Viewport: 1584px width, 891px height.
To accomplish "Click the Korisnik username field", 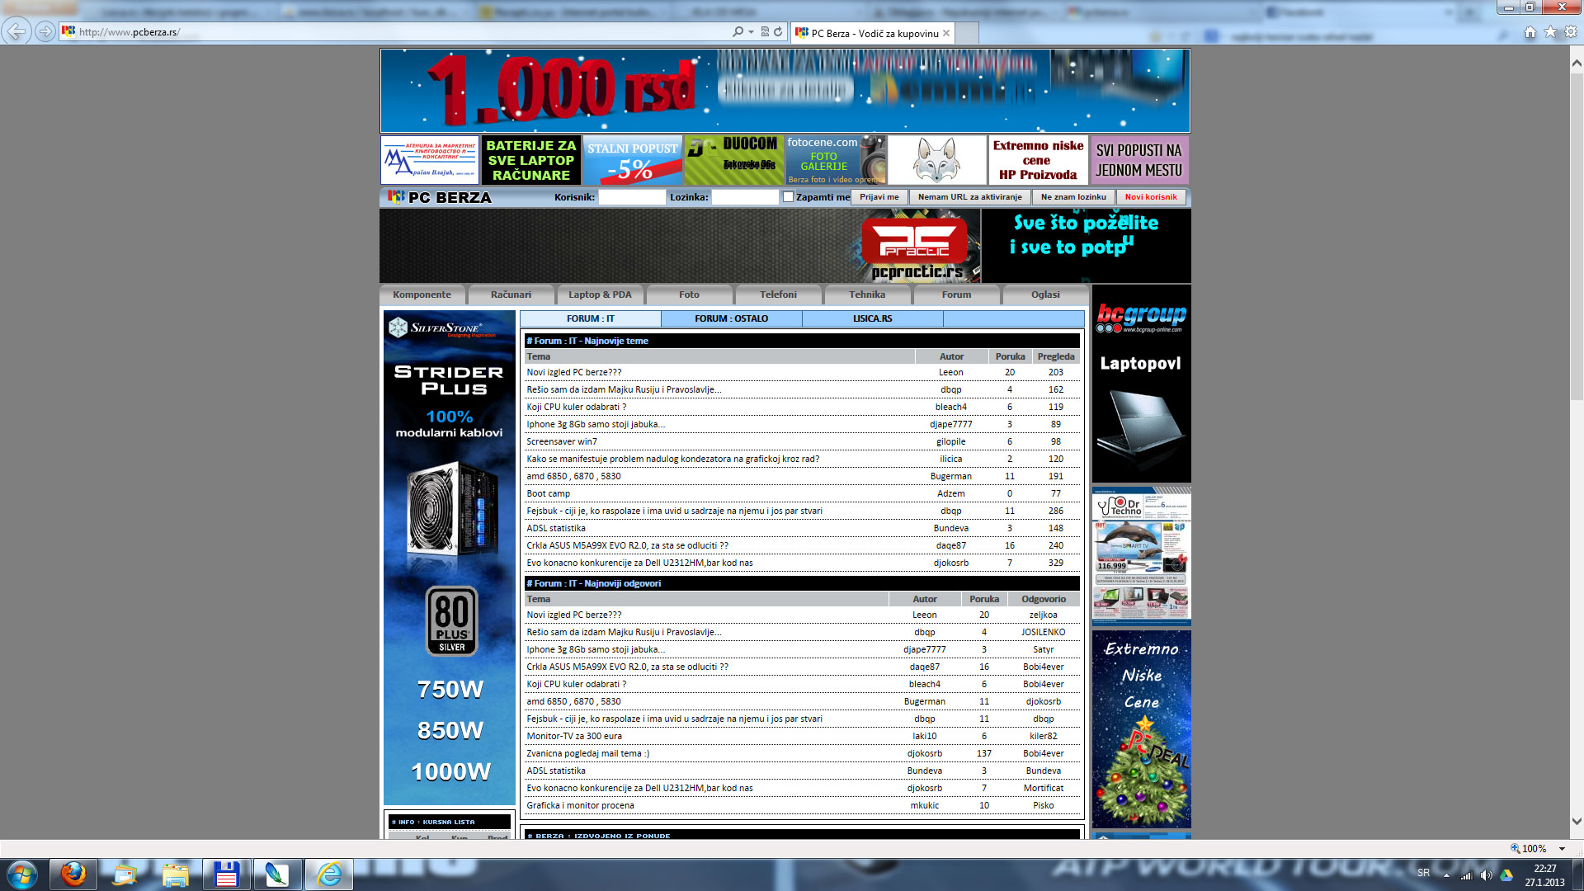I will 632,197.
